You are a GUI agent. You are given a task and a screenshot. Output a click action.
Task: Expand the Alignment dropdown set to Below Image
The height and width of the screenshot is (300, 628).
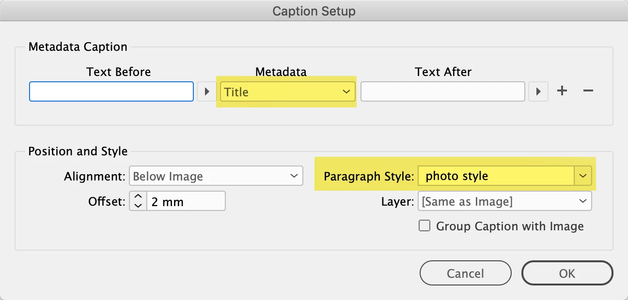pyautogui.click(x=216, y=176)
